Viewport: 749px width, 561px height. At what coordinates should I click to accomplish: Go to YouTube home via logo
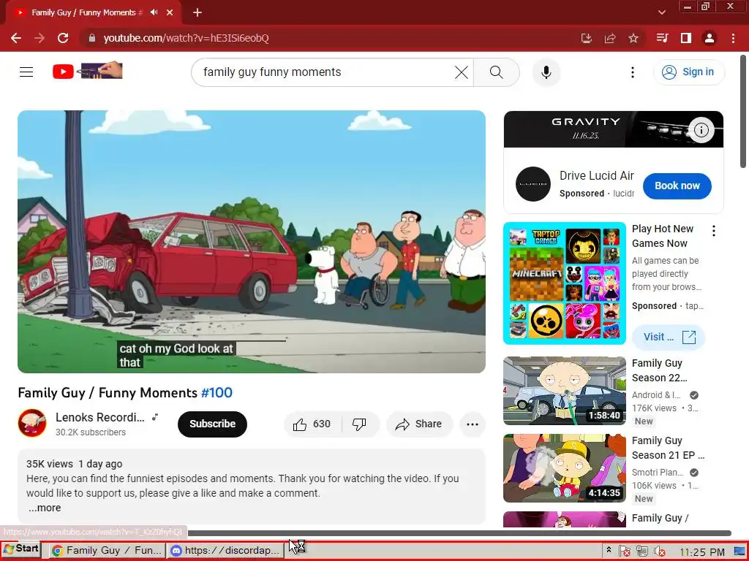[x=88, y=72]
